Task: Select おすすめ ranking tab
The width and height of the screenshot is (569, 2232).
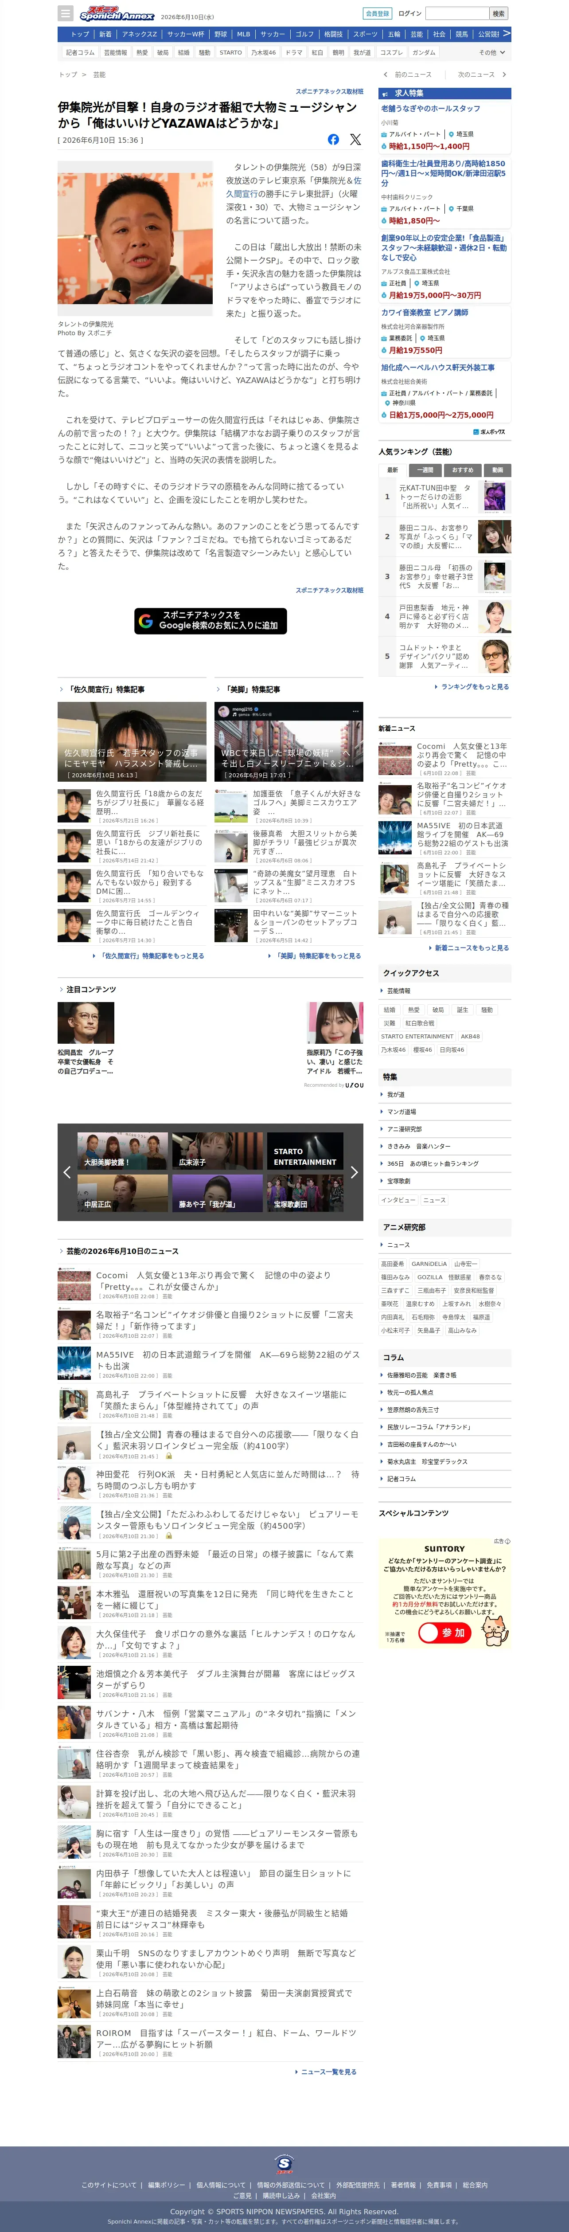Action: [463, 470]
